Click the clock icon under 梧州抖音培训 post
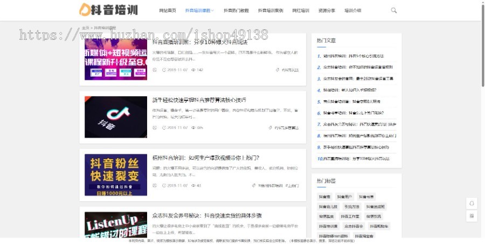This screenshot has width=485, height=244. click(164, 185)
